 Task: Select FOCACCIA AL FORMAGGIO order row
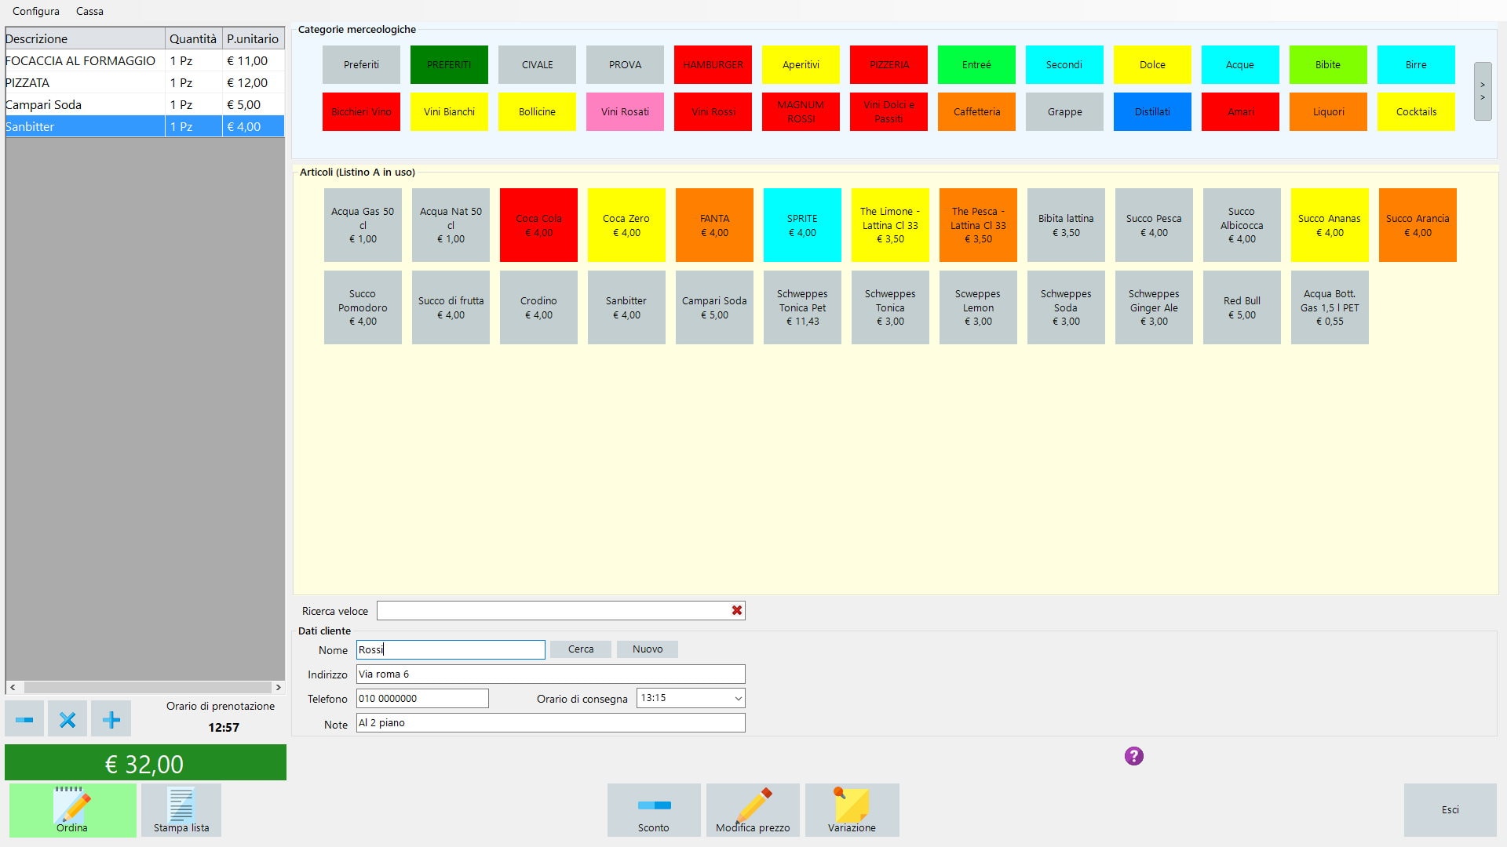click(144, 60)
